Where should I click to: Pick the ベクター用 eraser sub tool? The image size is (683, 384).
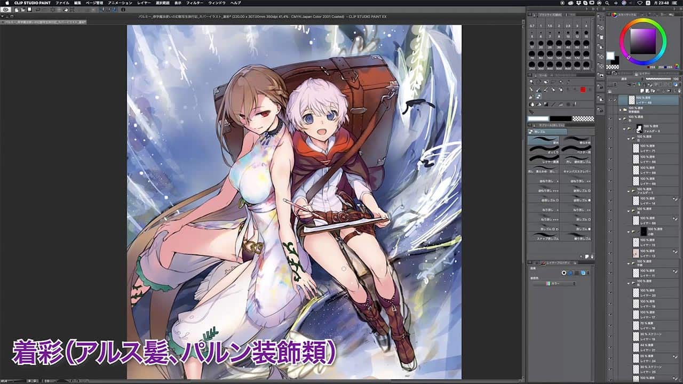click(x=576, y=149)
